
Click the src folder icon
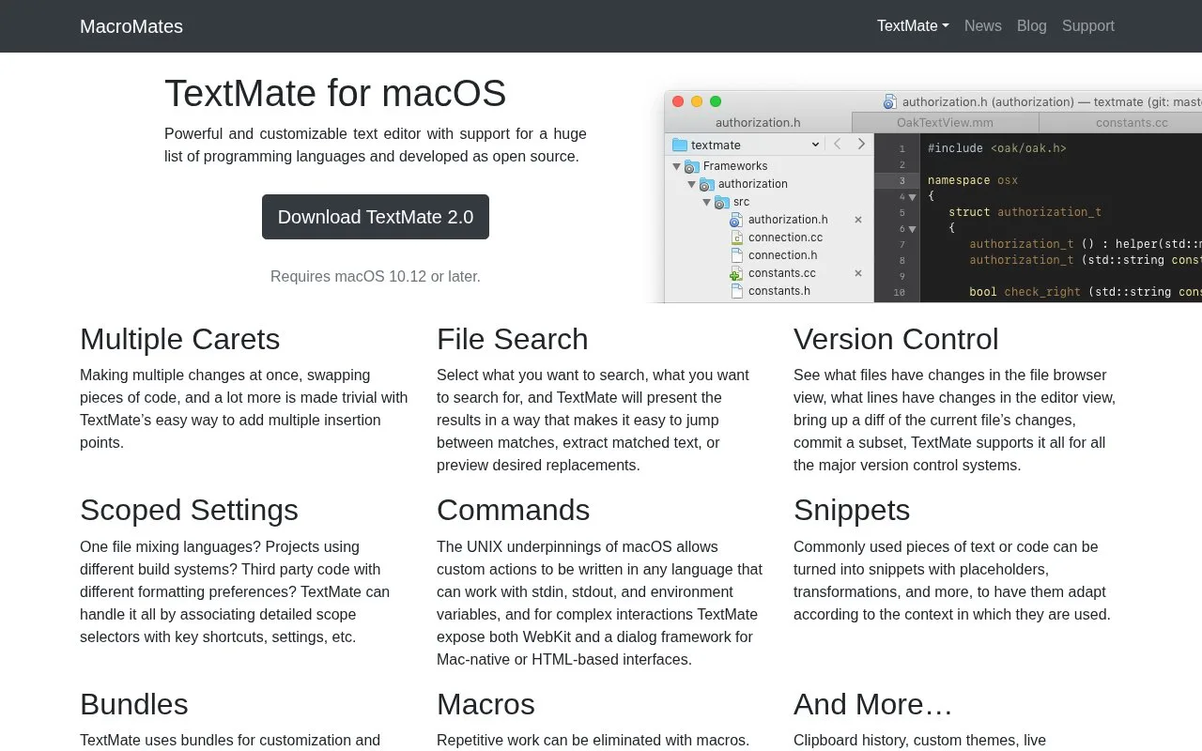point(722,202)
